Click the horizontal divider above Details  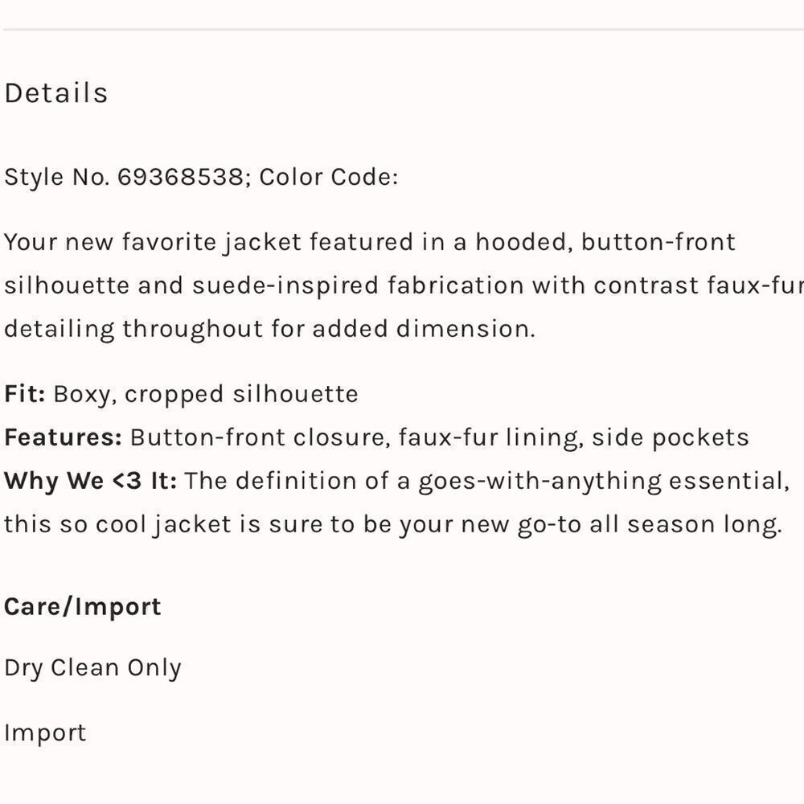click(404, 30)
